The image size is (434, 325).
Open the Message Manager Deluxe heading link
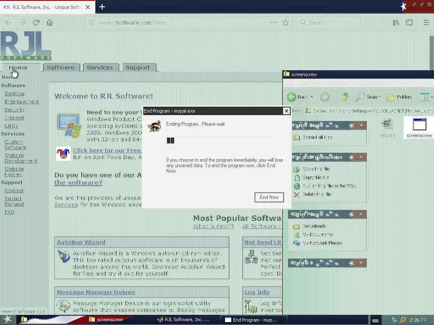(x=96, y=292)
